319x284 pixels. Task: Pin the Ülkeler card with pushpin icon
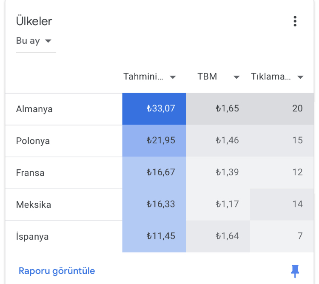[x=295, y=271]
